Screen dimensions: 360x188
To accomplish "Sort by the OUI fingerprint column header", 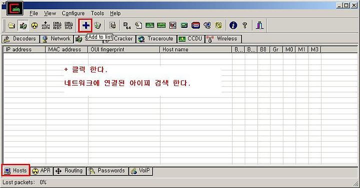I will coord(124,49).
